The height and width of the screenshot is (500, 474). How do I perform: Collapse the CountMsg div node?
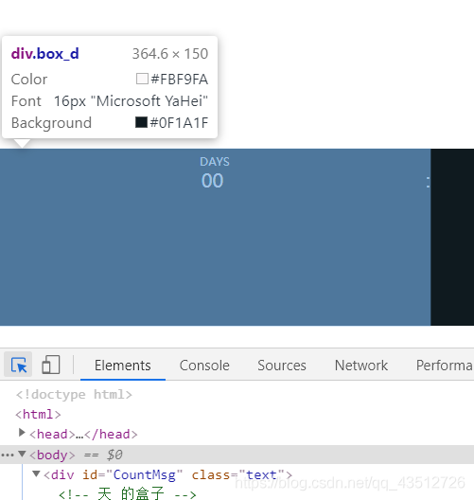36,473
